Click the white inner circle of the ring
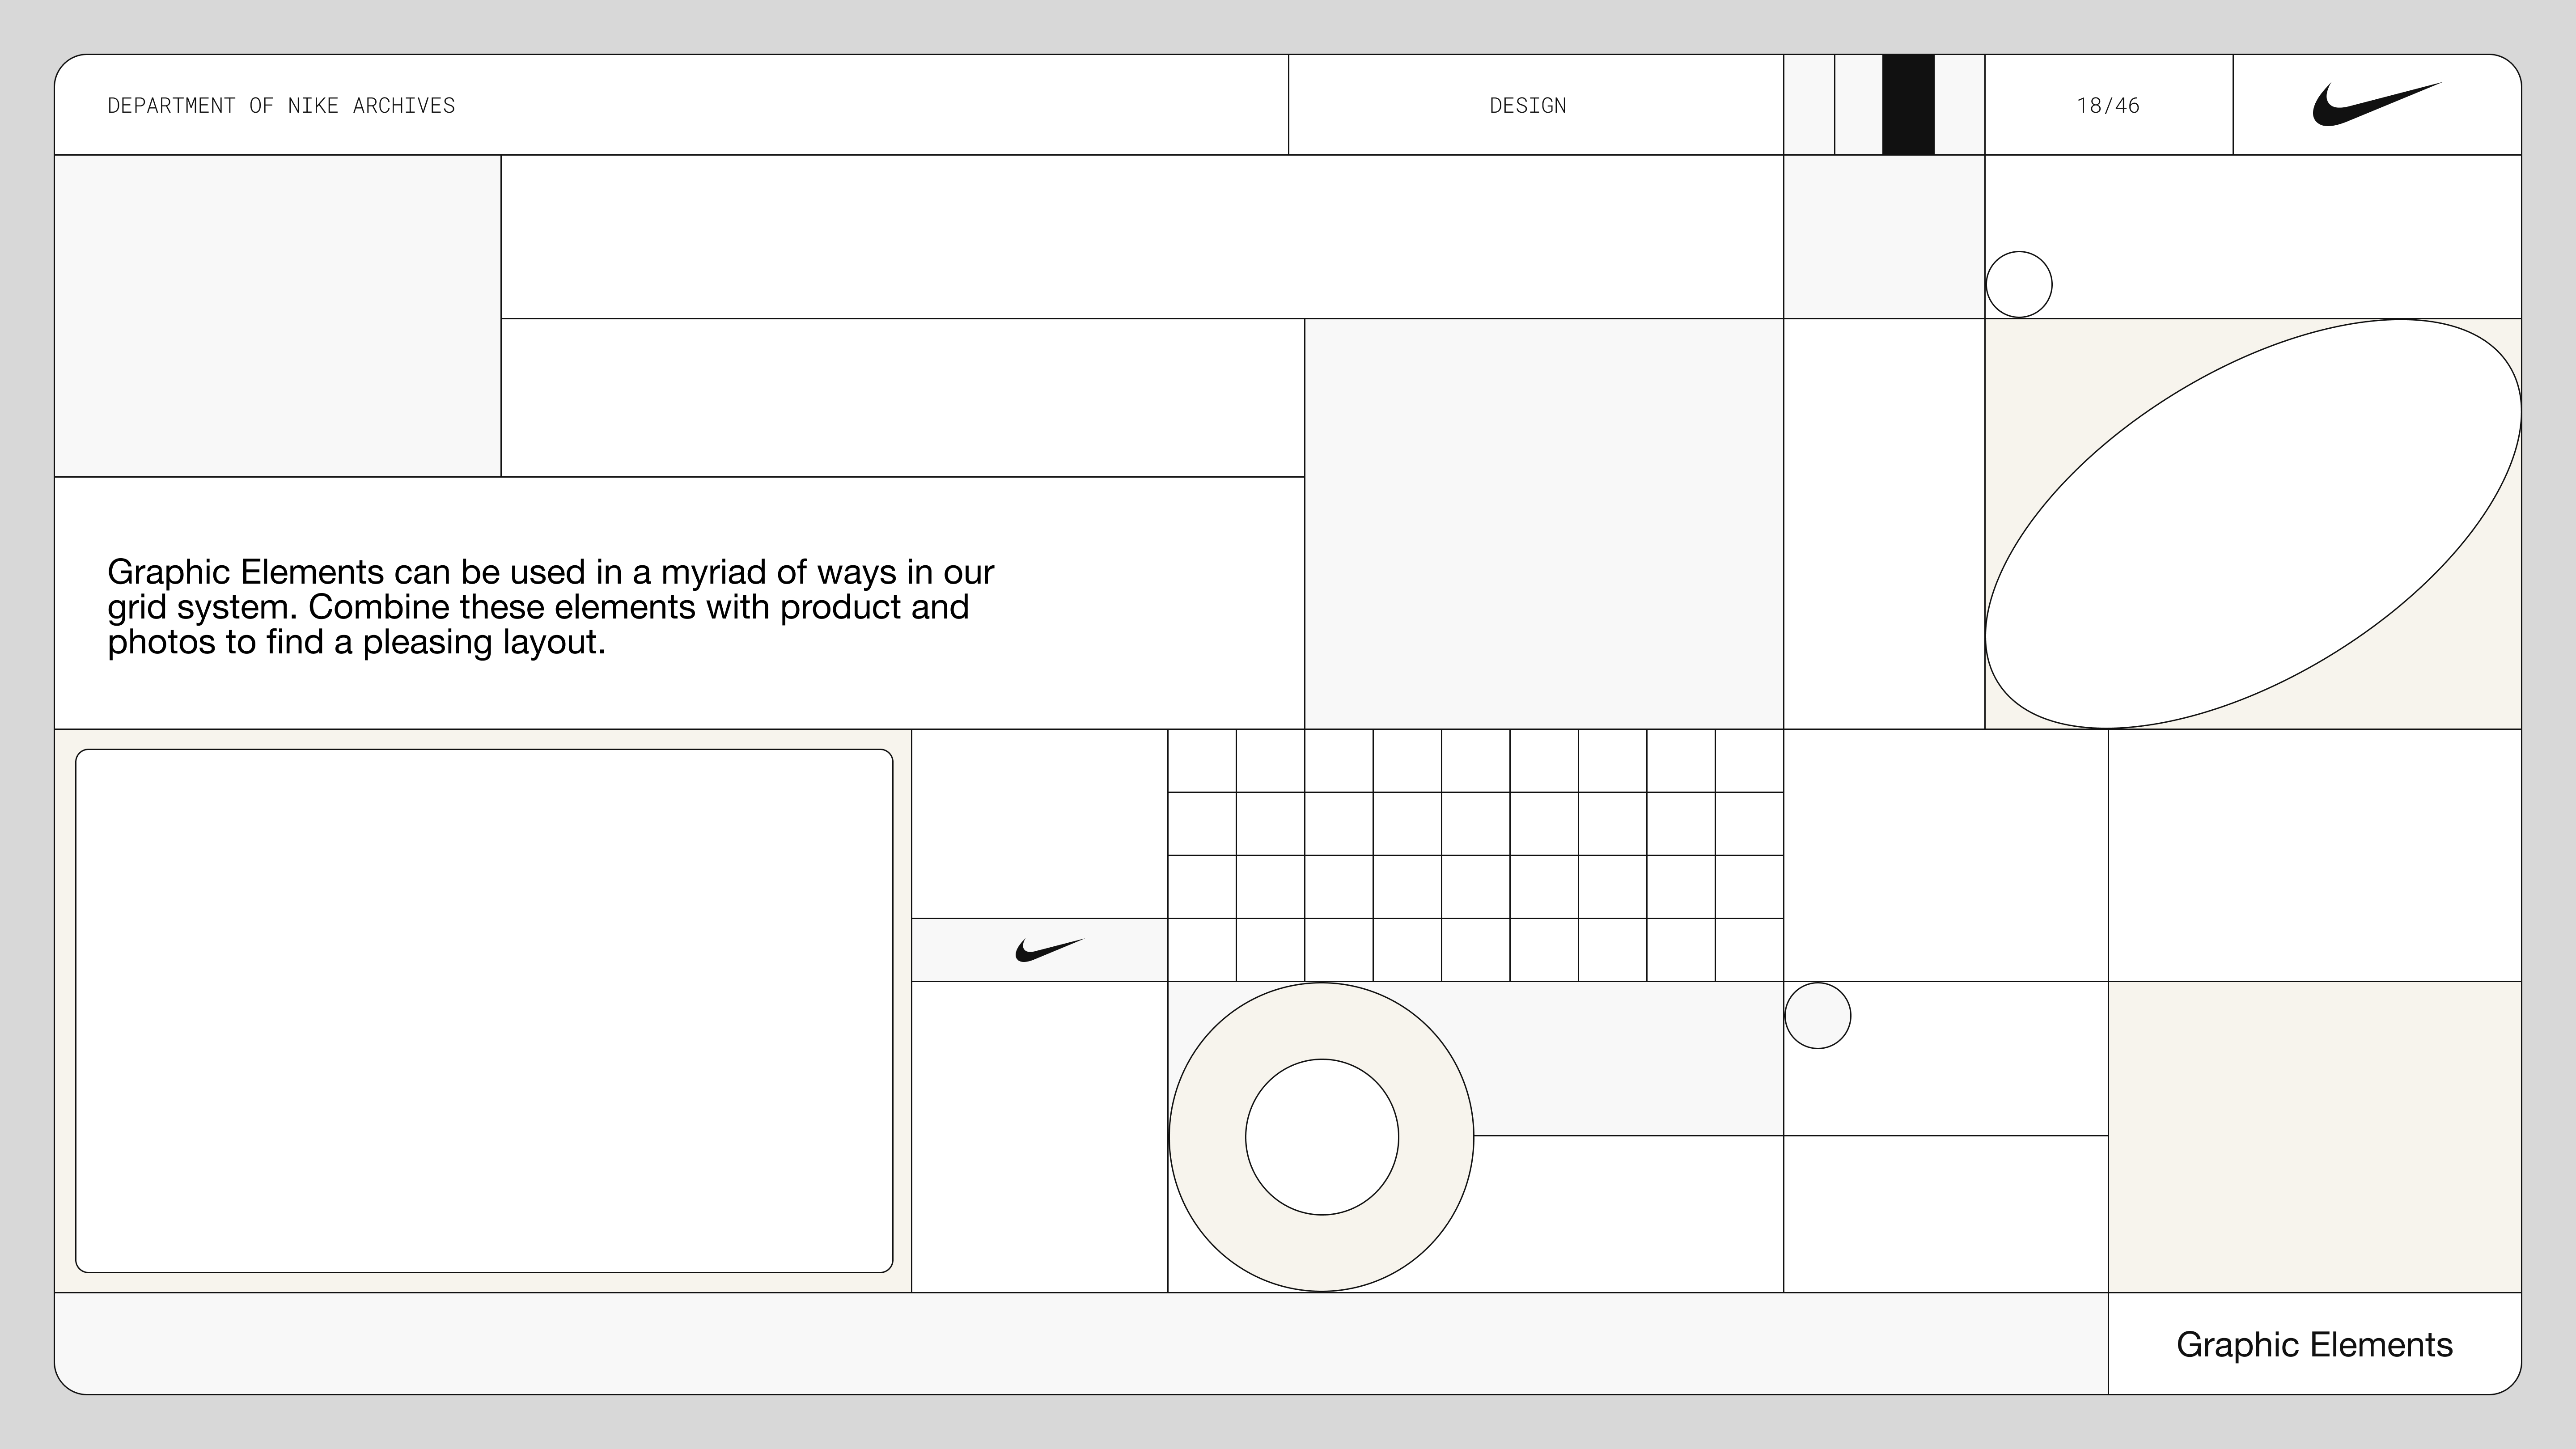The width and height of the screenshot is (2576, 1449). (x=1321, y=1137)
